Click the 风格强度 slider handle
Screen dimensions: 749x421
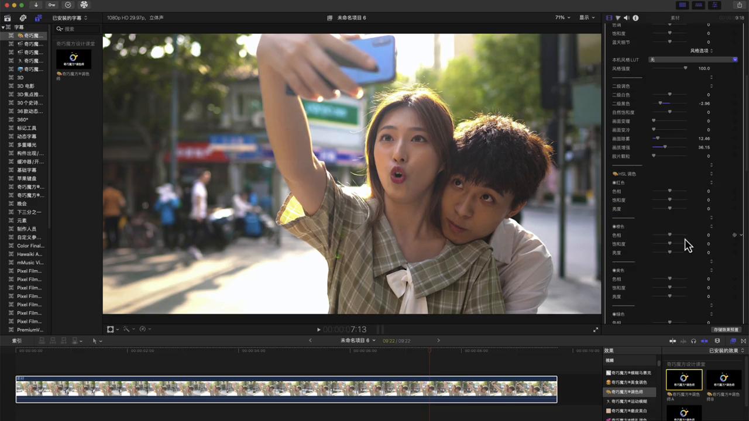tap(685, 68)
